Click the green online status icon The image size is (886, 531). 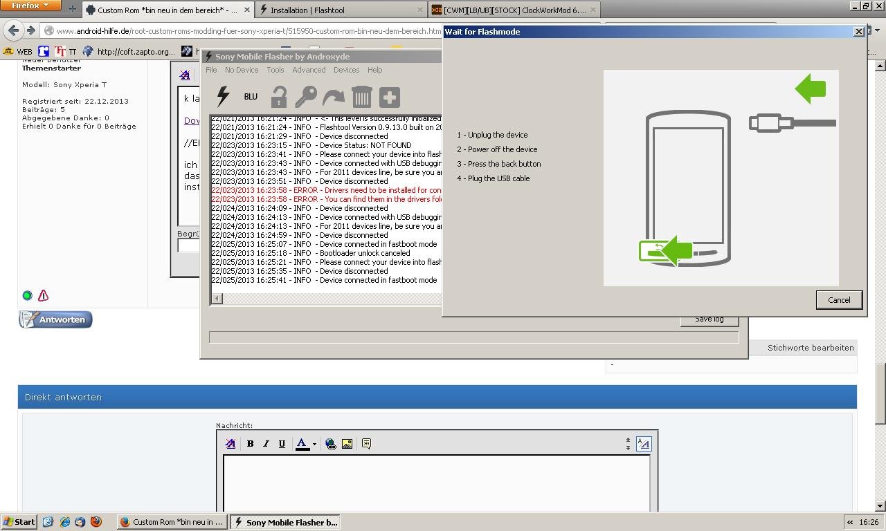(x=27, y=295)
